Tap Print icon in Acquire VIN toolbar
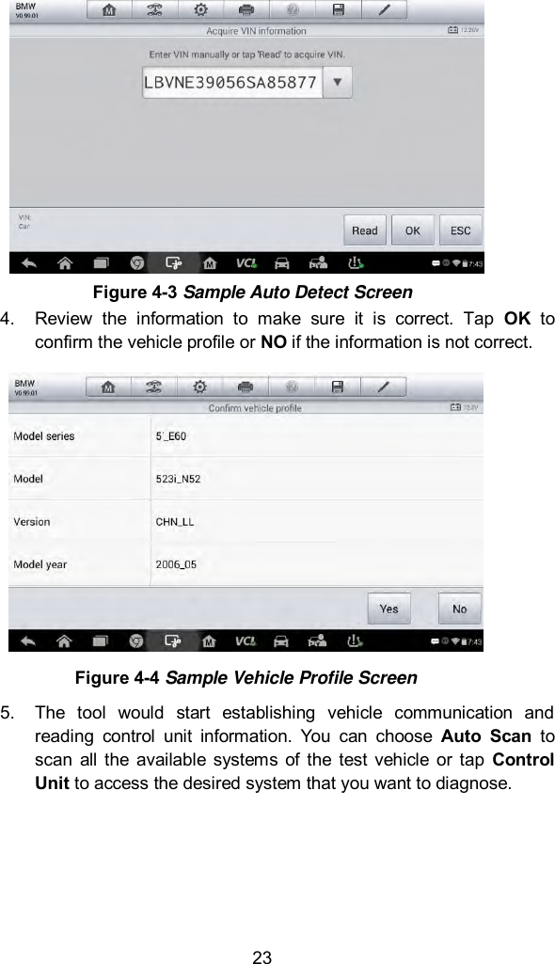 pyautogui.click(x=246, y=9)
